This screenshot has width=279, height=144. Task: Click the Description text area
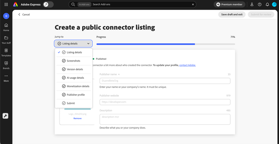click(x=165, y=119)
